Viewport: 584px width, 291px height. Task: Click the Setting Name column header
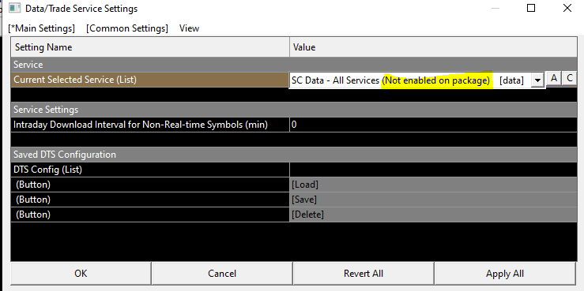click(150, 47)
